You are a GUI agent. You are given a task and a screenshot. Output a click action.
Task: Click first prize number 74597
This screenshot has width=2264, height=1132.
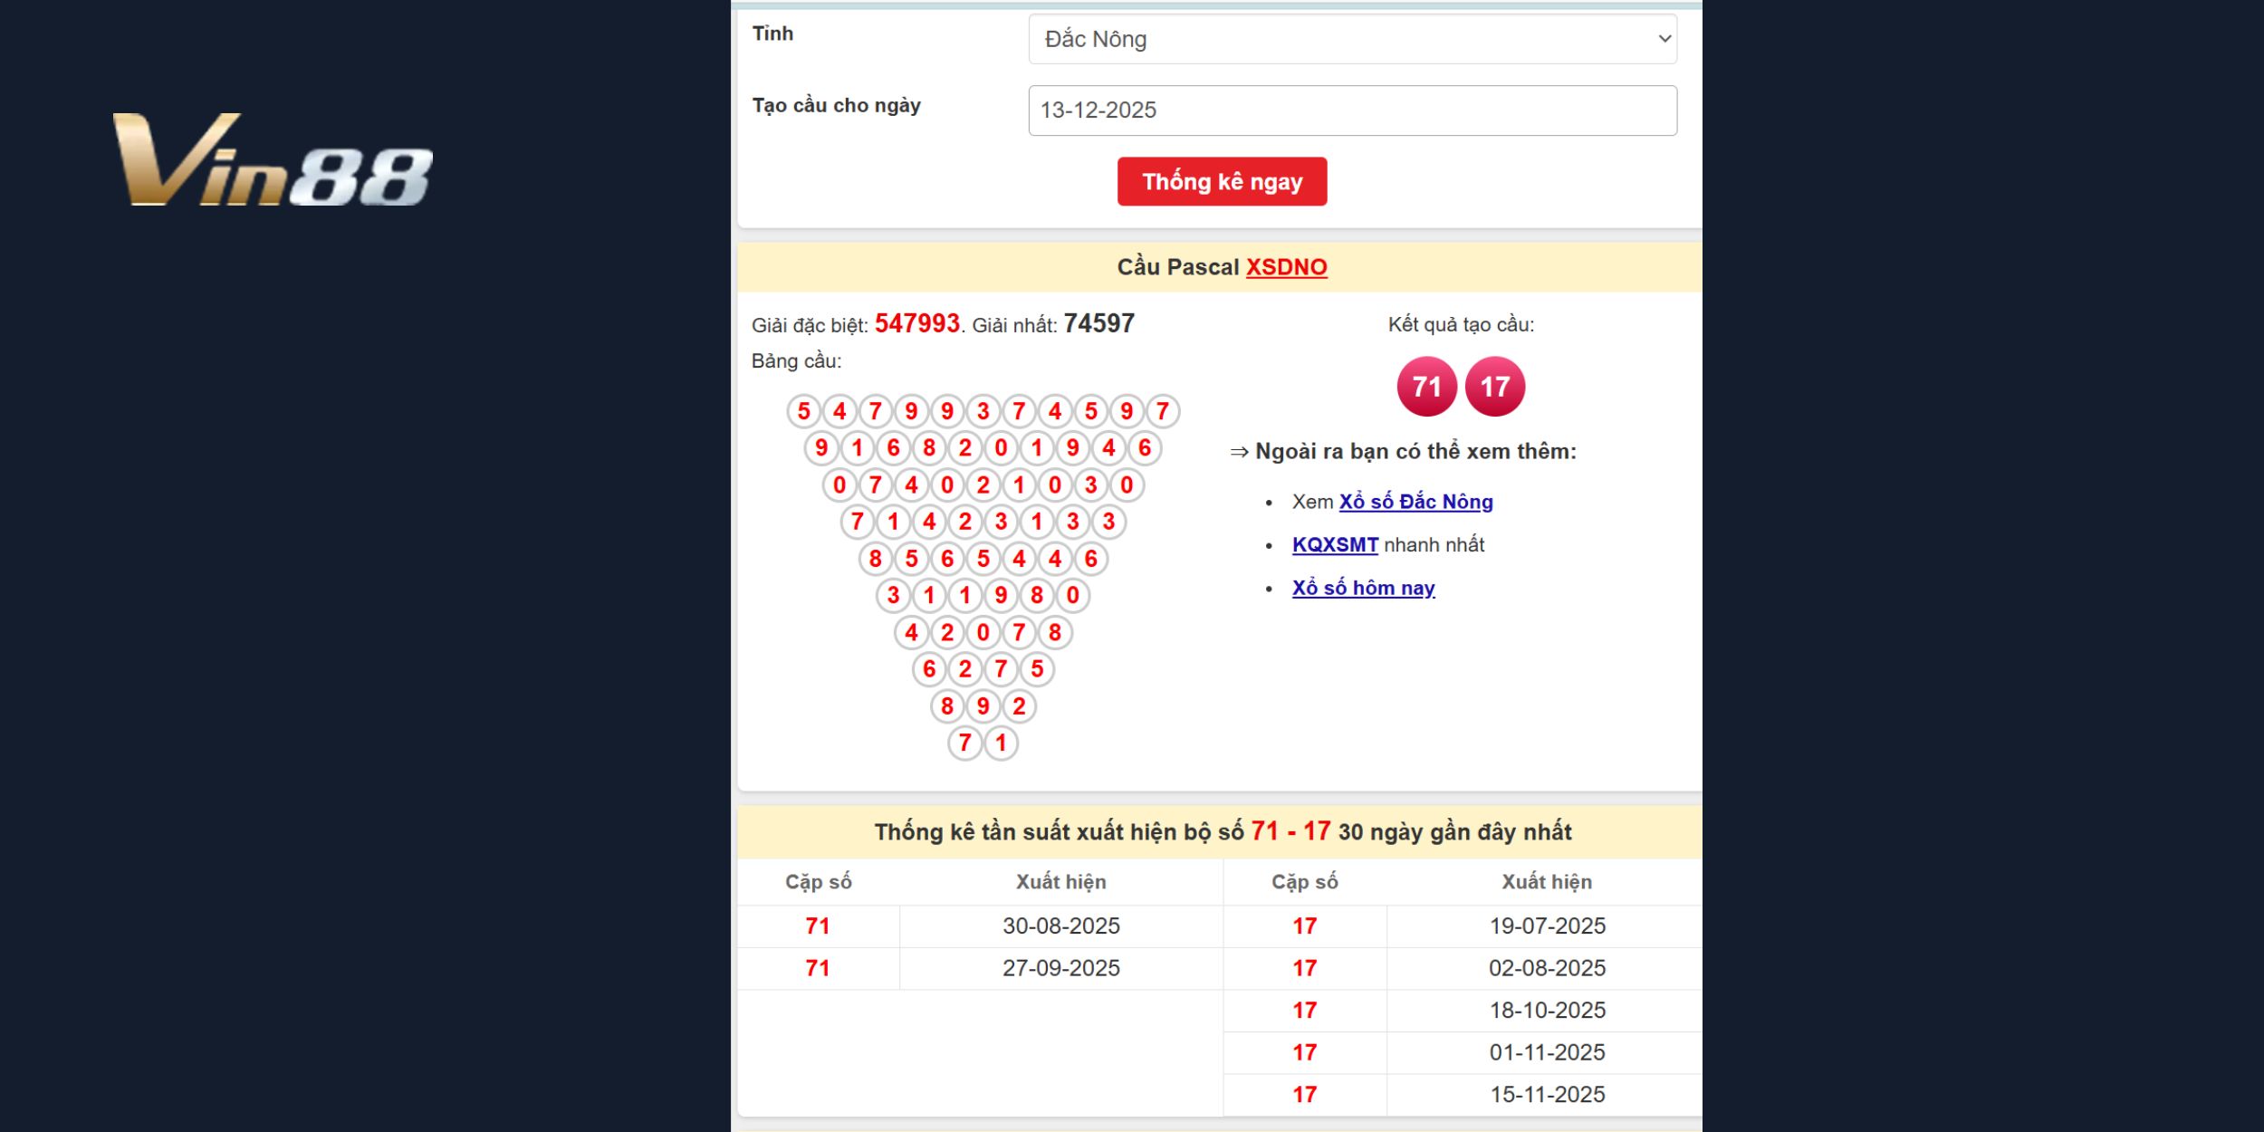[1098, 323]
